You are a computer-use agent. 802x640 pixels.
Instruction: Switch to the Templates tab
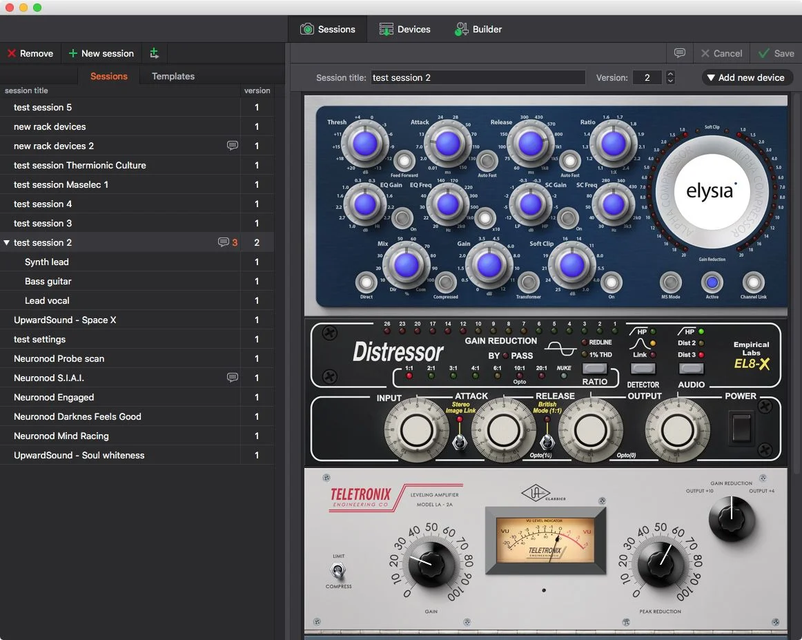tap(173, 76)
